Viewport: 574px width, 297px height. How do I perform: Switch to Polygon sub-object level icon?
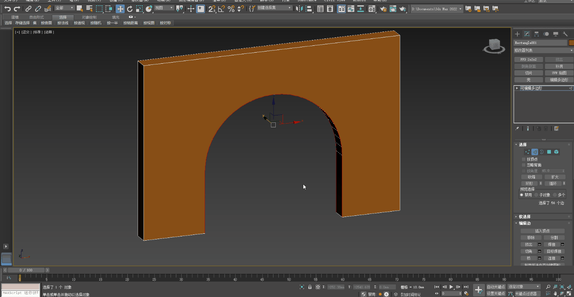[x=549, y=152]
